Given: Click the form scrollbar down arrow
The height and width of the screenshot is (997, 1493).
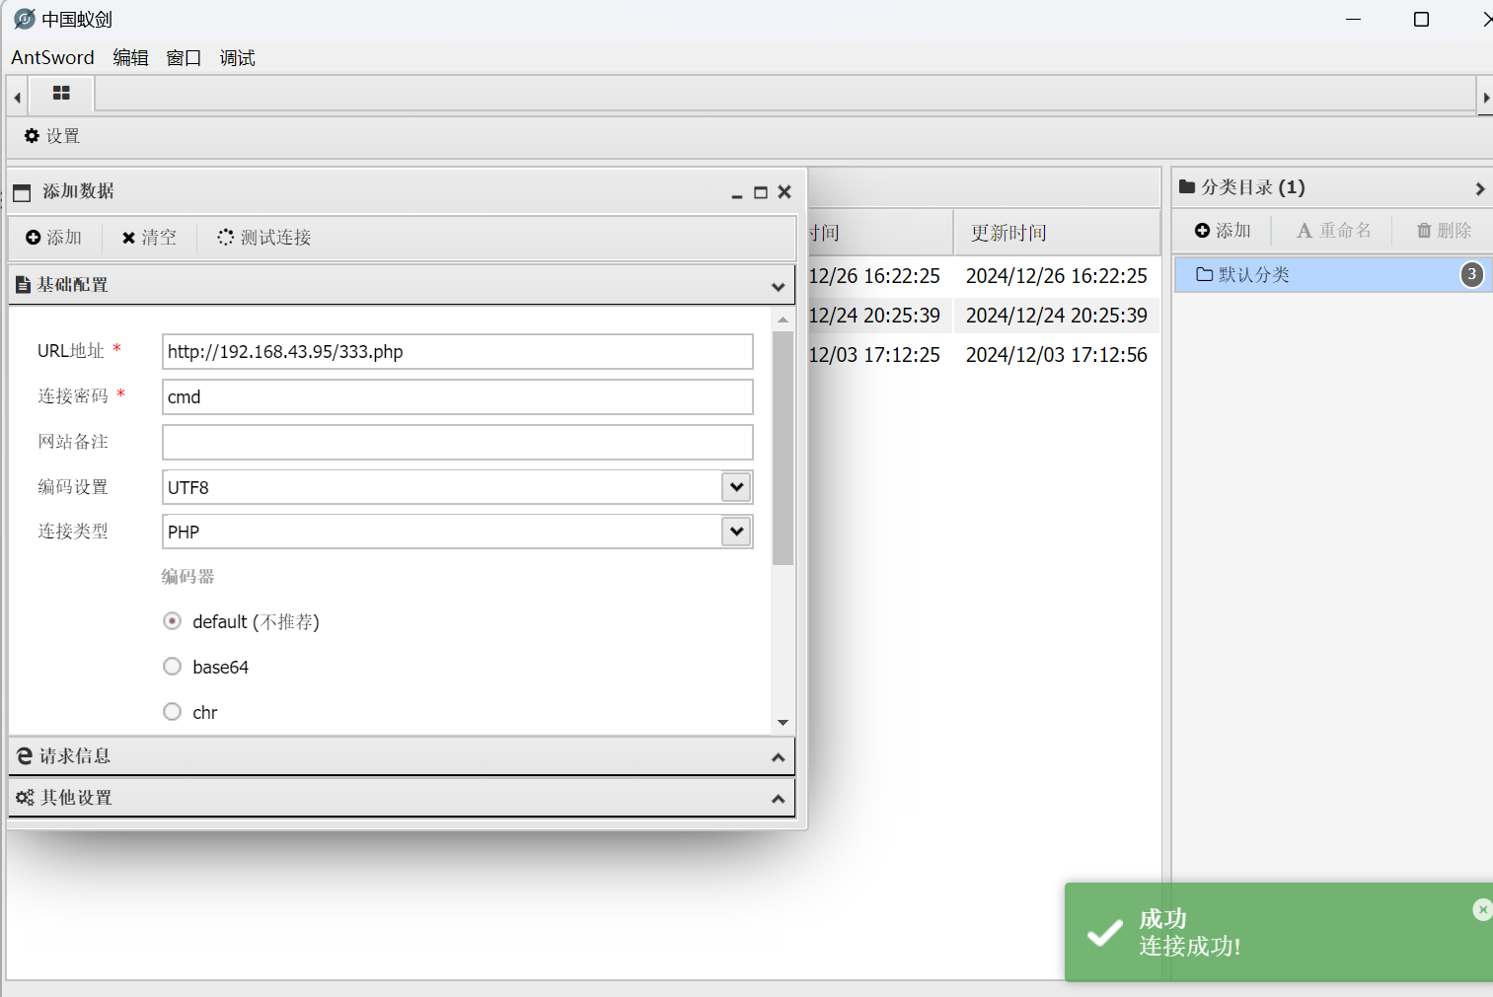Looking at the screenshot, I should [x=783, y=723].
